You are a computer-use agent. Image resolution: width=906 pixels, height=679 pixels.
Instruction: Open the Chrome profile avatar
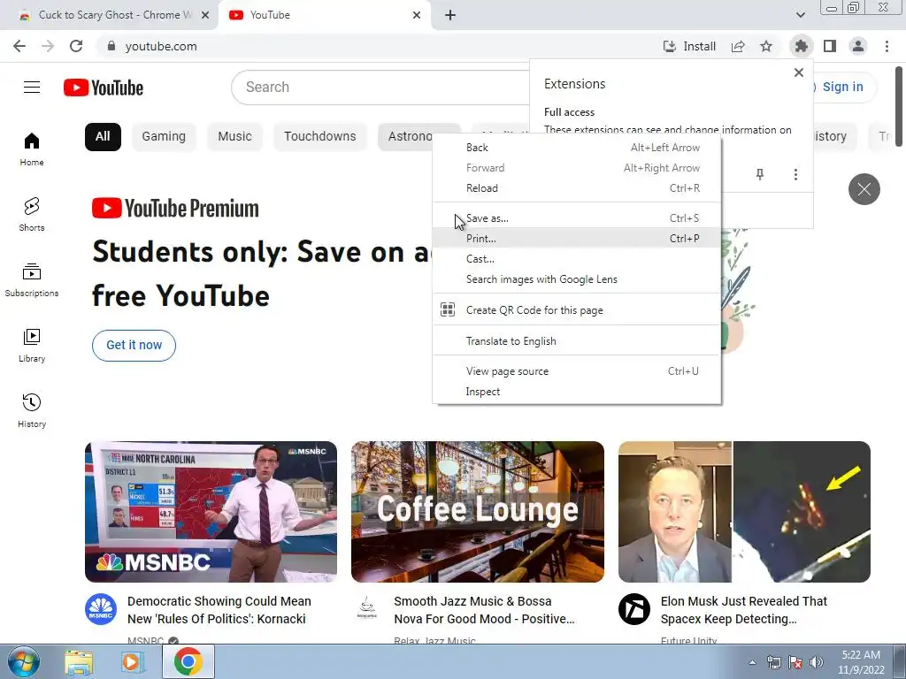tap(858, 46)
